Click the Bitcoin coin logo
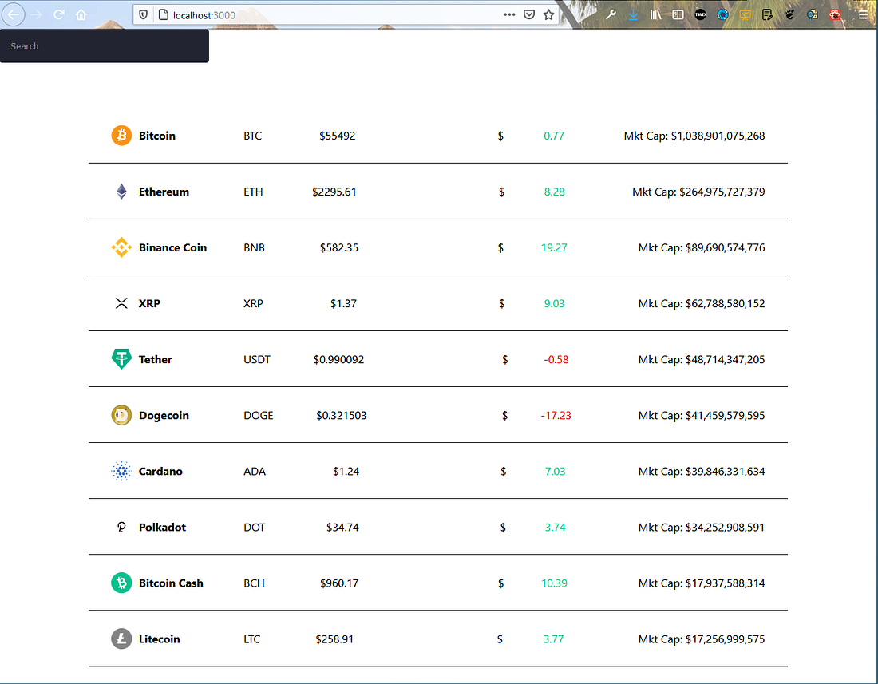 click(x=121, y=136)
